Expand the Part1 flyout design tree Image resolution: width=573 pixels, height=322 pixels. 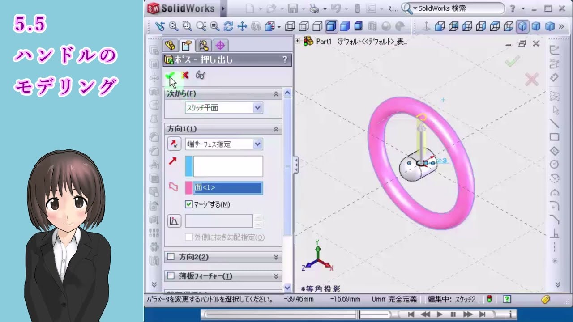298,41
